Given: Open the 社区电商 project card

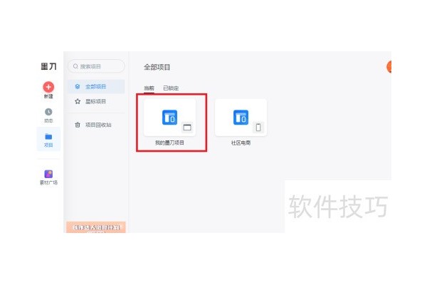Looking at the screenshot, I should (241, 118).
